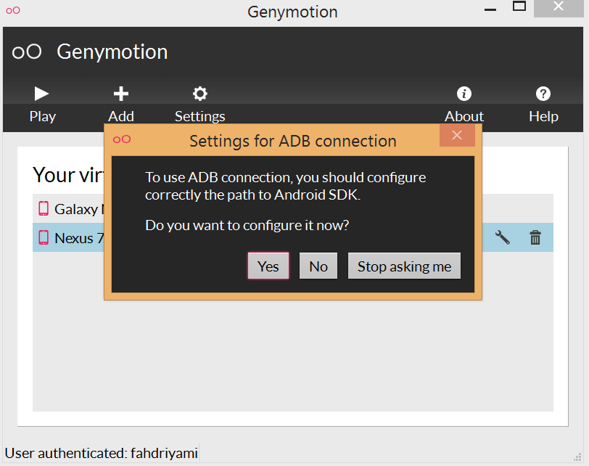Click the Play icon in the toolbar
The image size is (589, 466).
pos(42,94)
